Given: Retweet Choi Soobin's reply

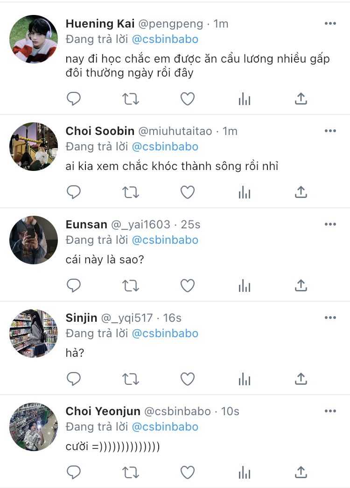Looking at the screenshot, I should (131, 192).
